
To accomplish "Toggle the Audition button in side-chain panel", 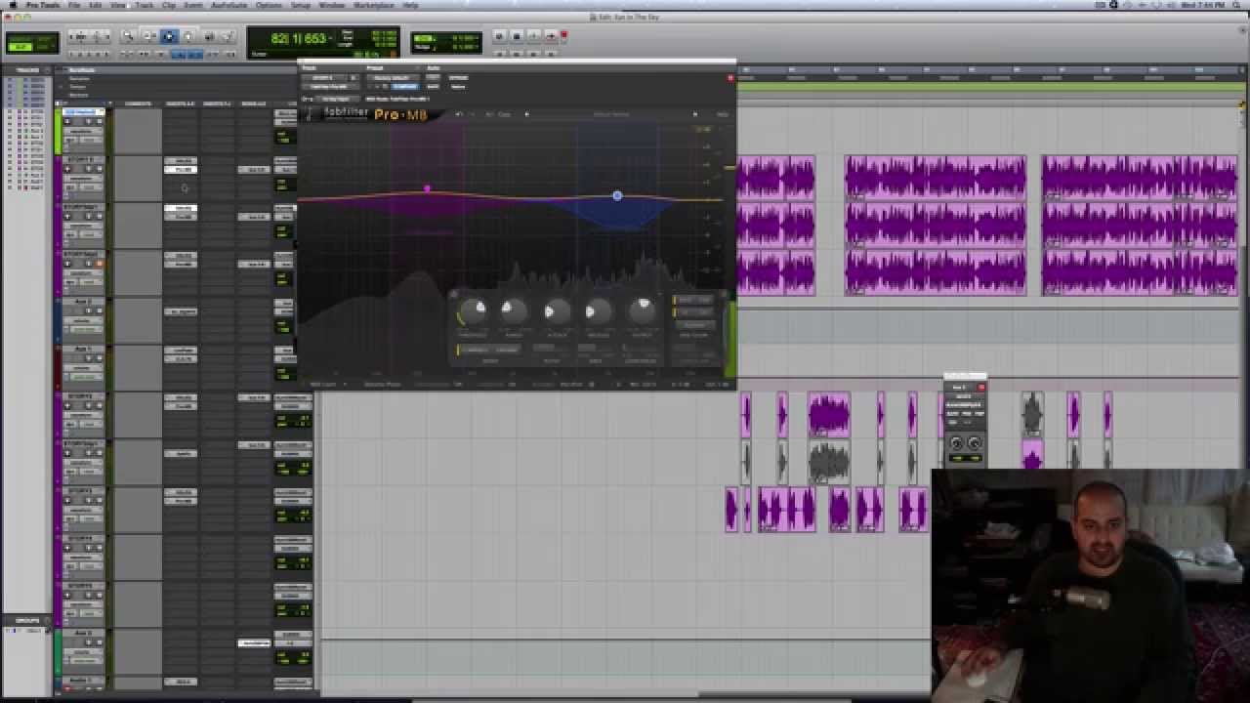I will 694,325.
